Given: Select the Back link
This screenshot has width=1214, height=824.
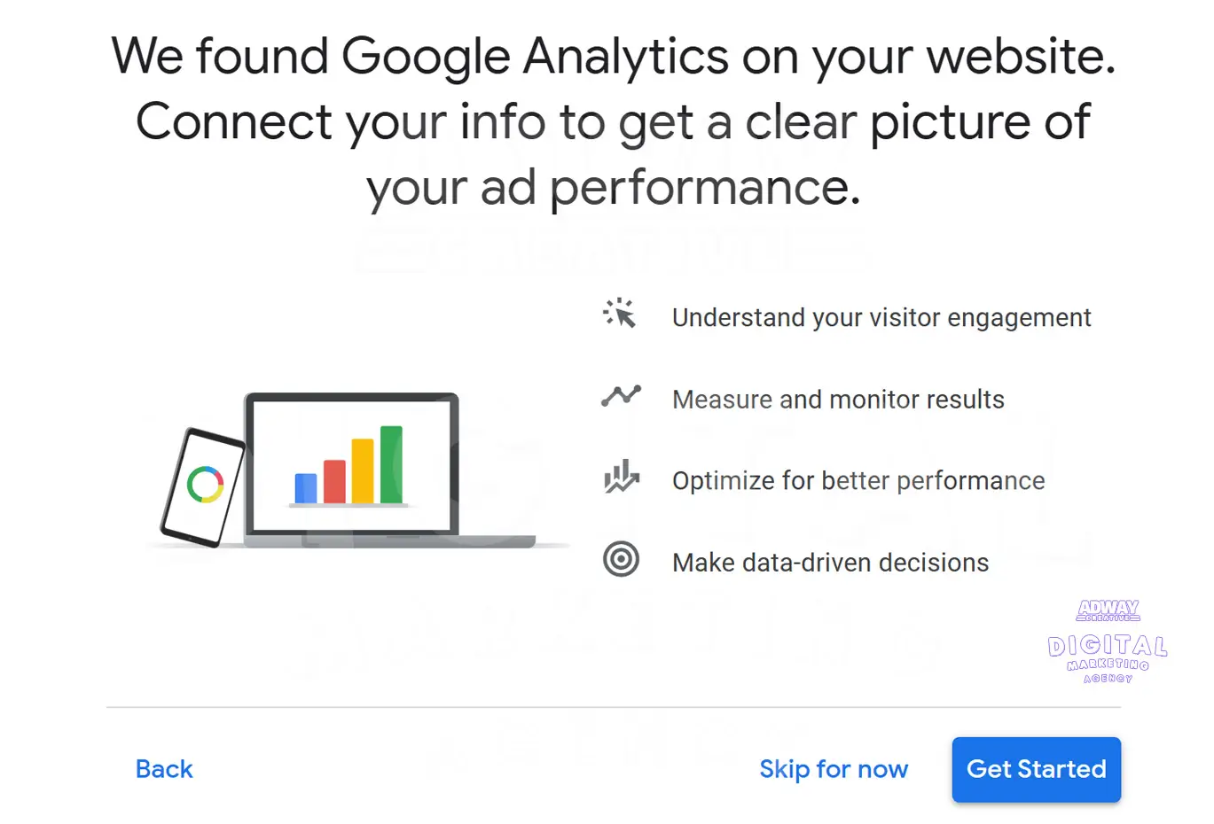Looking at the screenshot, I should point(164,769).
